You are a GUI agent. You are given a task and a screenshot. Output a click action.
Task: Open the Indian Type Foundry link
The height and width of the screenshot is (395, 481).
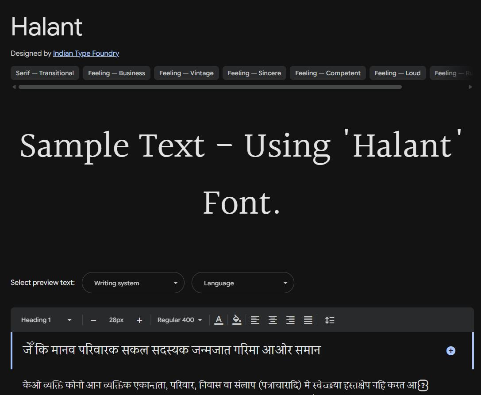(x=86, y=54)
